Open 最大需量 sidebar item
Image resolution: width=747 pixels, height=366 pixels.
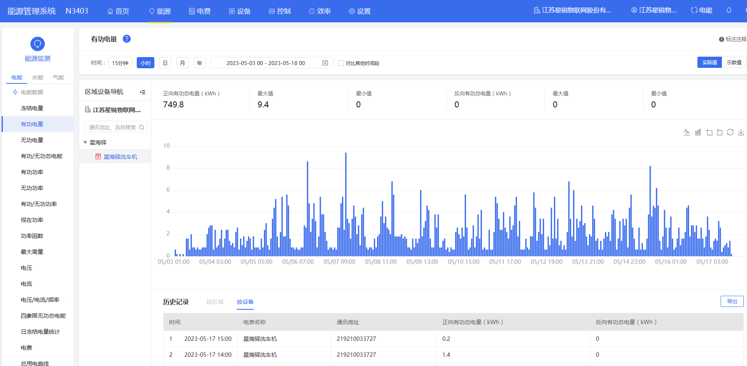pos(38,252)
